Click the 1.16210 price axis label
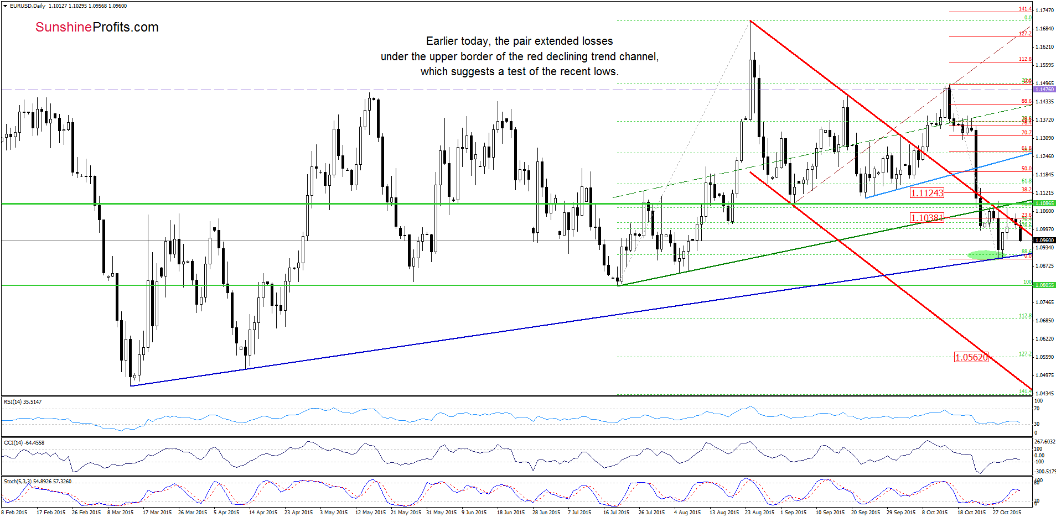The height and width of the screenshot is (517, 1056). click(1044, 47)
